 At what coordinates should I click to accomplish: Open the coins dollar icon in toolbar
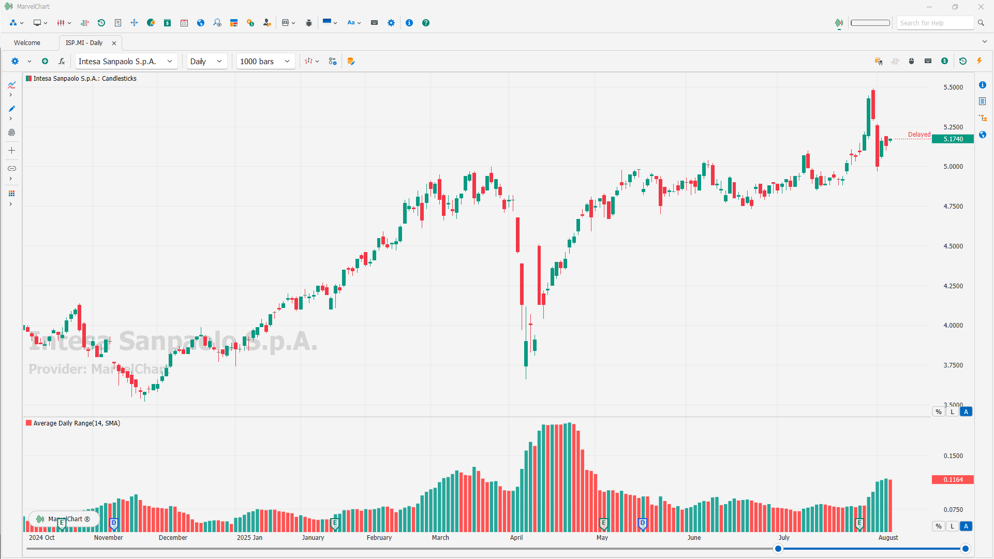[x=250, y=23]
